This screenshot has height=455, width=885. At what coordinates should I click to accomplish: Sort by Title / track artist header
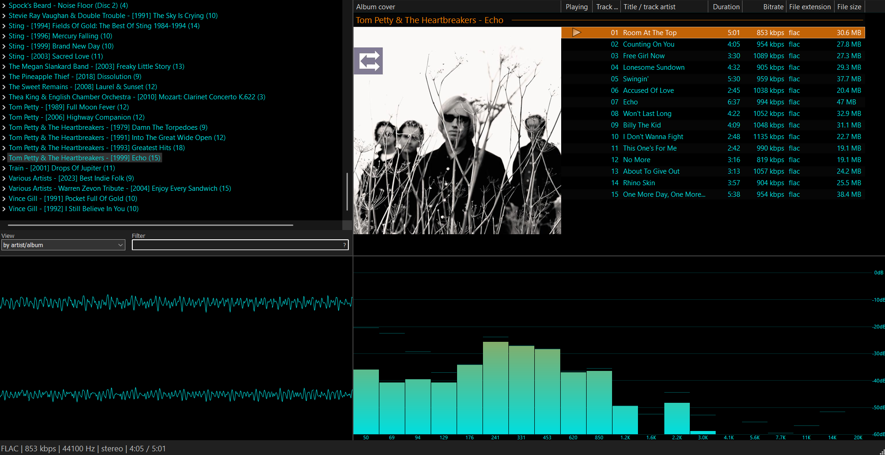point(664,6)
